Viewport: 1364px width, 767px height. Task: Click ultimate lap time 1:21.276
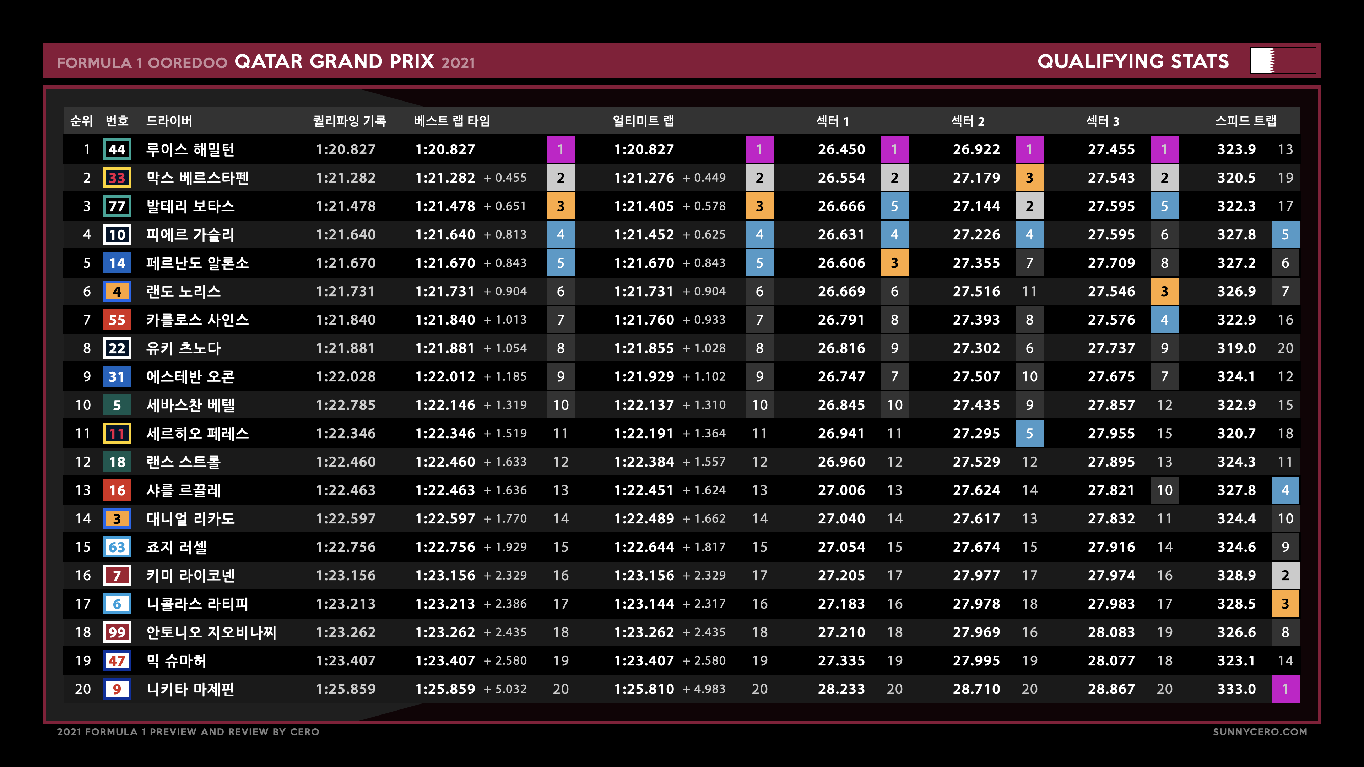(644, 178)
